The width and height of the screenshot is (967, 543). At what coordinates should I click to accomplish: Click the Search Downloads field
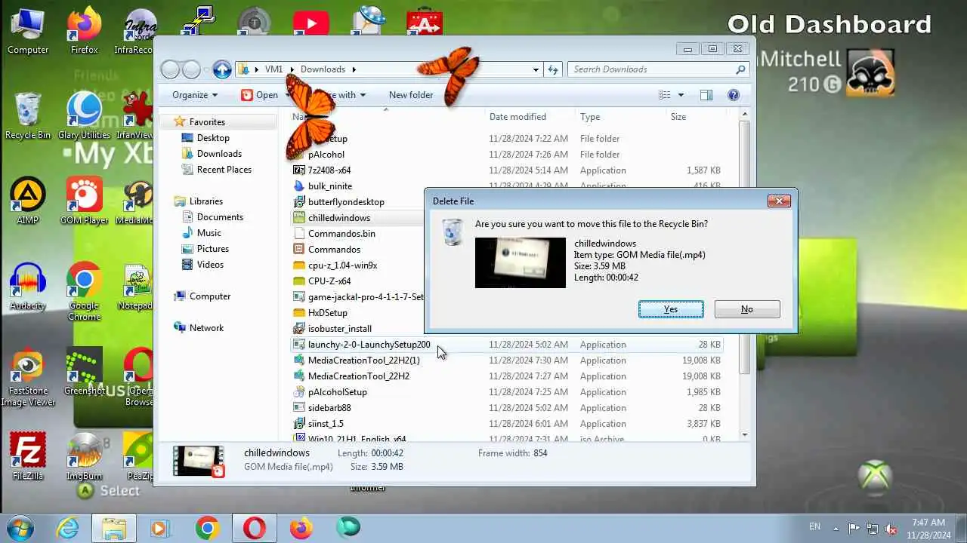659,69
